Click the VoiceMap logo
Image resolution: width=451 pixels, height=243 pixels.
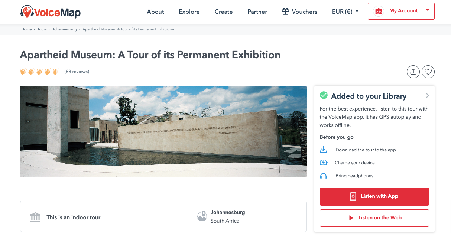(x=50, y=12)
